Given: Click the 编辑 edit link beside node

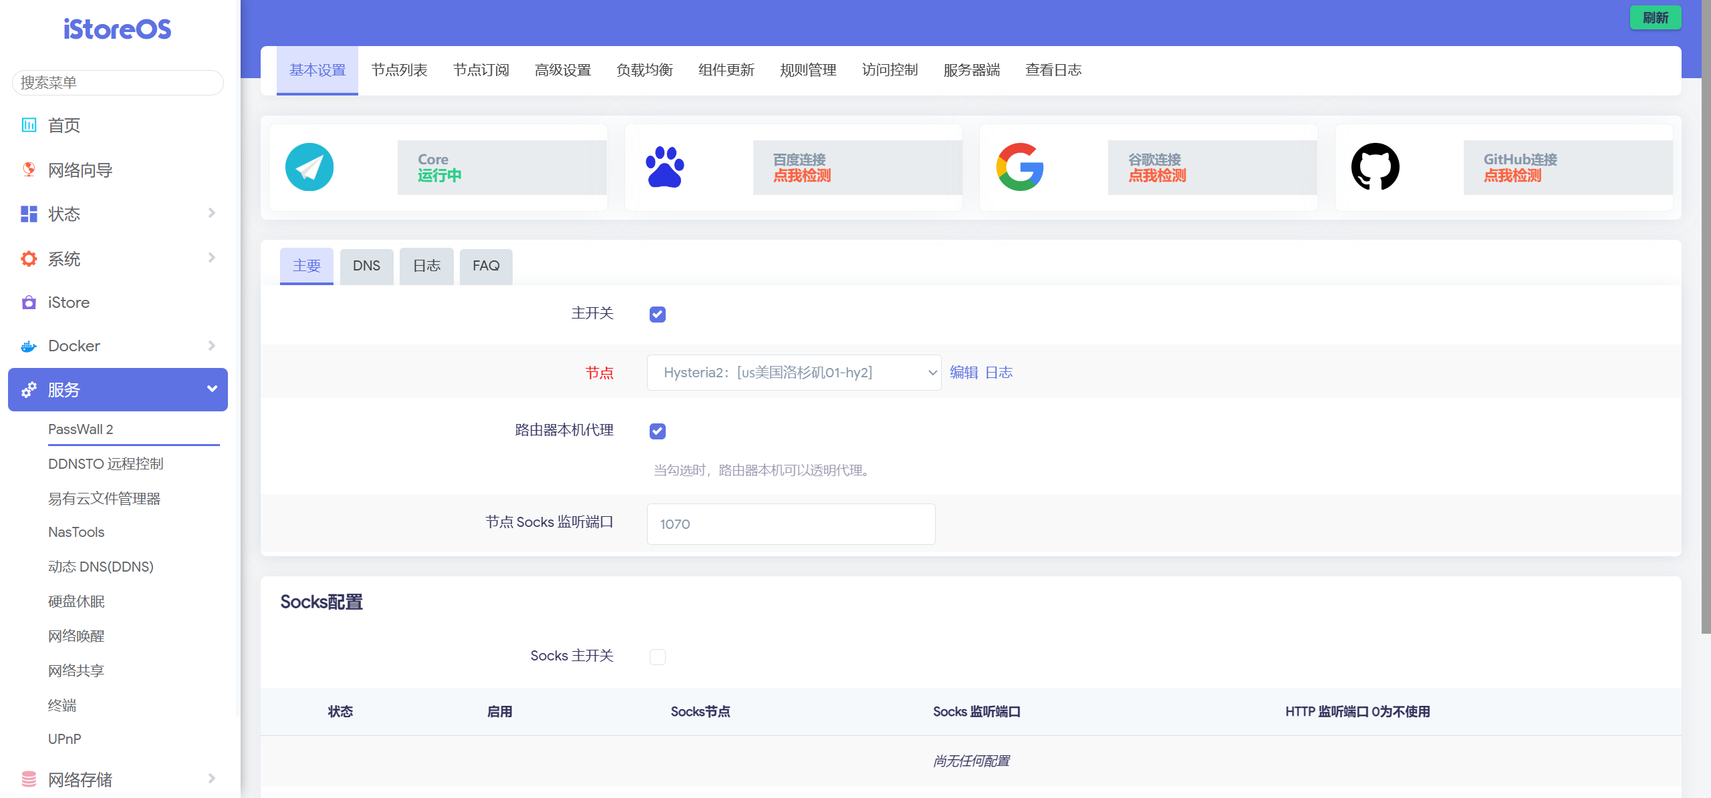Looking at the screenshot, I should click(x=964, y=373).
